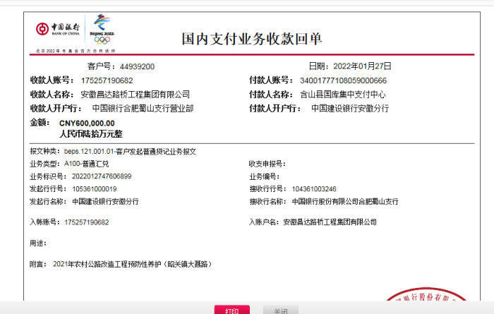The width and height of the screenshot is (494, 314).
Task: Click payer account number 34001777108059000666
Action: pos(343,80)
